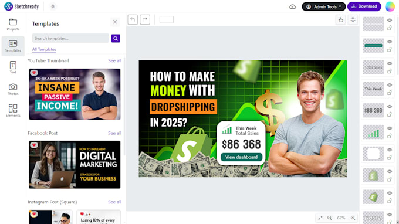The height and width of the screenshot is (224, 399).
Task: Select the View dashboard button on canvas
Action: point(241,157)
